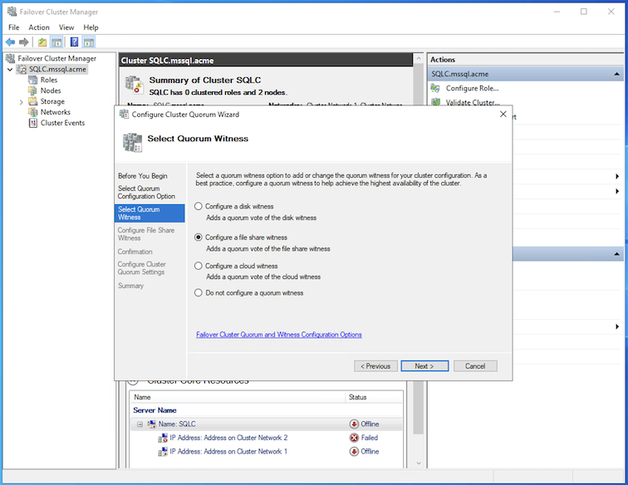Select Storage label in the console tree
Image resolution: width=628 pixels, height=485 pixels.
tap(52, 101)
